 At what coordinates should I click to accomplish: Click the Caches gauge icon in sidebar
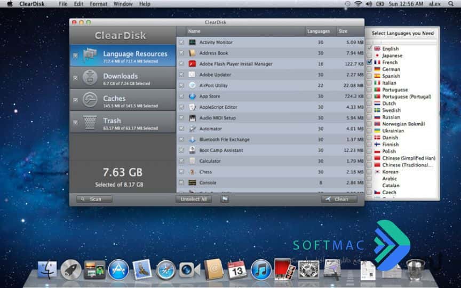point(90,100)
